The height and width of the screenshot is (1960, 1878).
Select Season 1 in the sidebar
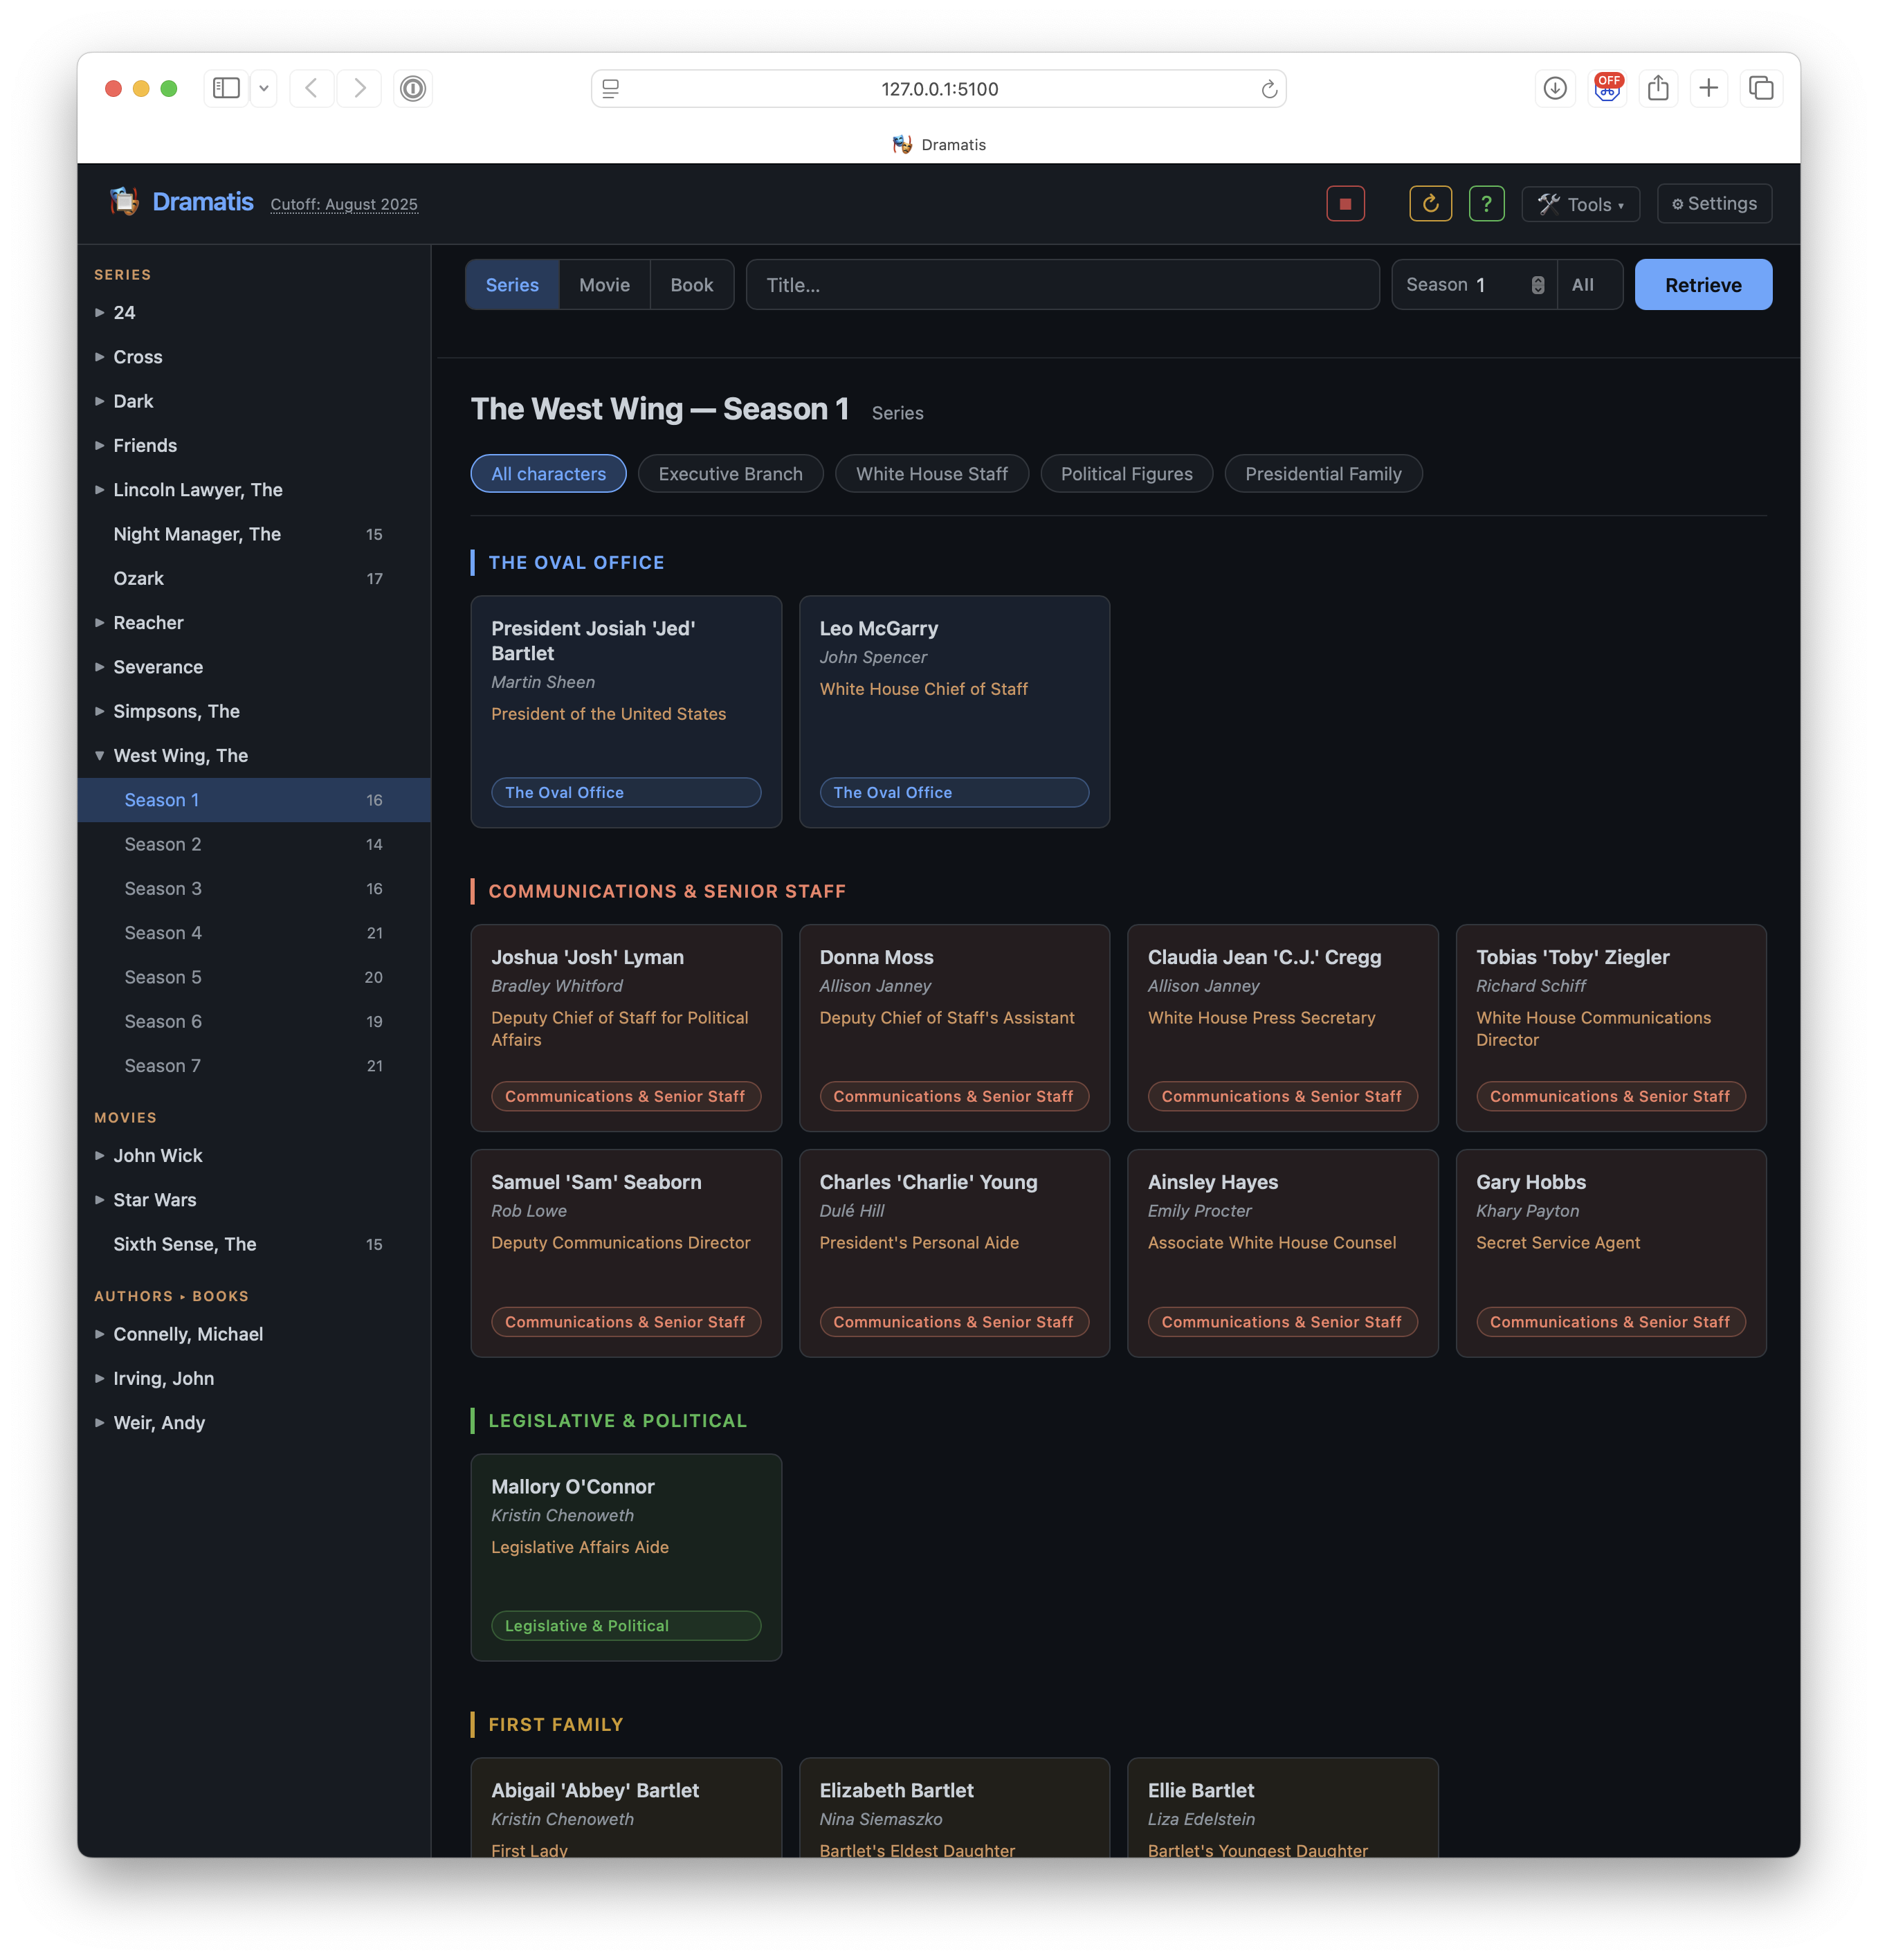pos(254,800)
